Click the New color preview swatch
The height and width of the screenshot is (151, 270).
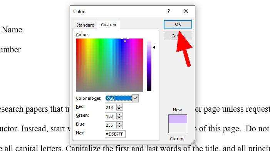178,119
